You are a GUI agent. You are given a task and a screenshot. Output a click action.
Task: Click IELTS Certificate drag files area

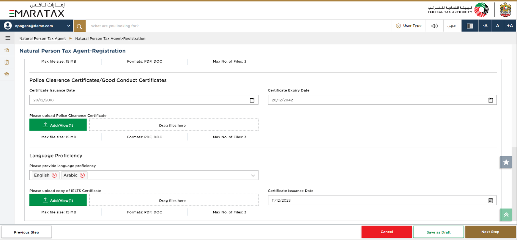(x=174, y=200)
